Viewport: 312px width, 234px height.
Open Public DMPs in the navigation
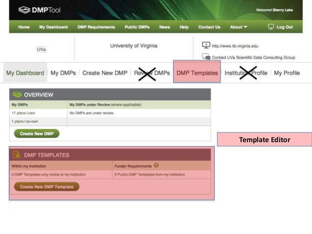tap(137, 27)
